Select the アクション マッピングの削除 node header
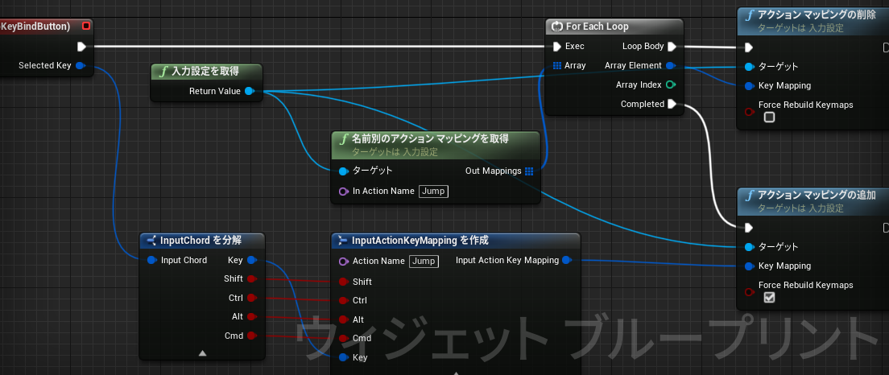 [813, 21]
